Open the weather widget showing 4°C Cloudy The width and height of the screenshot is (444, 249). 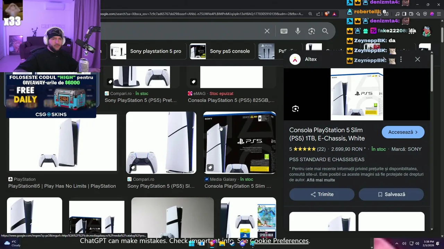tap(11, 243)
